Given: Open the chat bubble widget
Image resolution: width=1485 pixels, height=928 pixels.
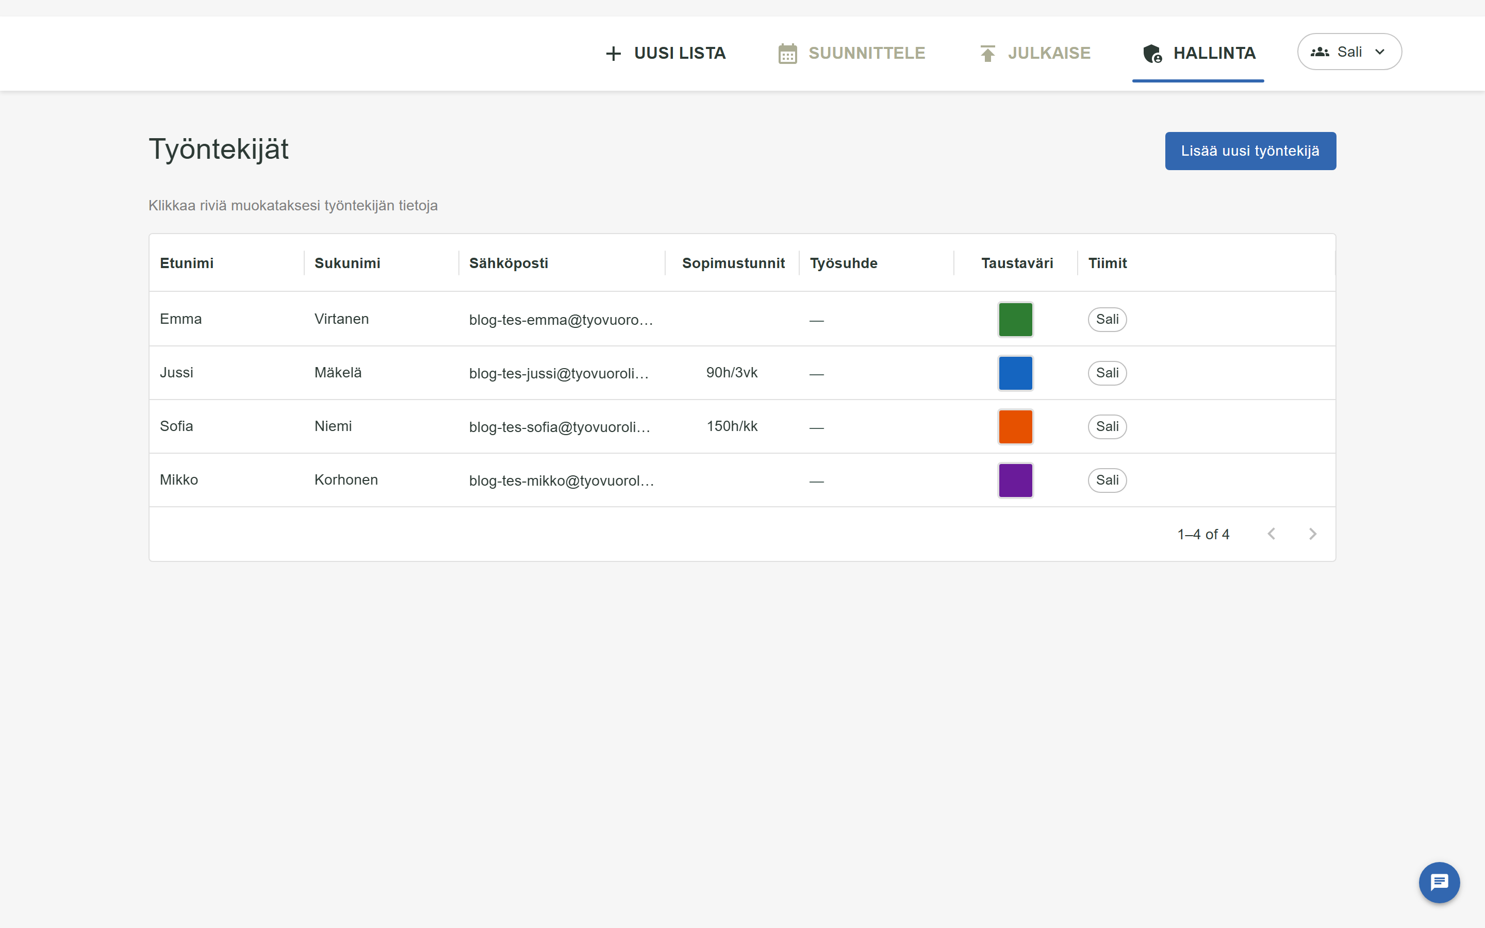Looking at the screenshot, I should pos(1439,883).
